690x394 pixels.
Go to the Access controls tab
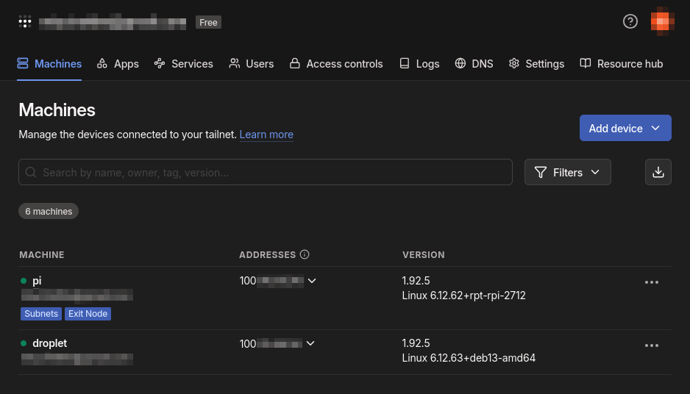335,64
